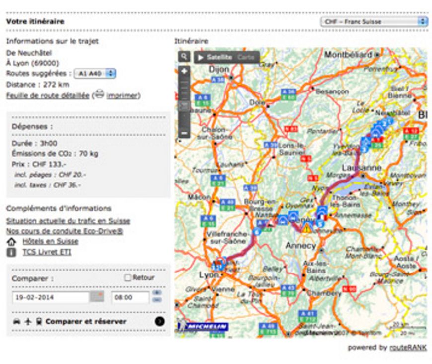Viewport: 432px width, 364px height.
Task: Decrease time with the lower stepper arrow
Action: tap(157, 300)
